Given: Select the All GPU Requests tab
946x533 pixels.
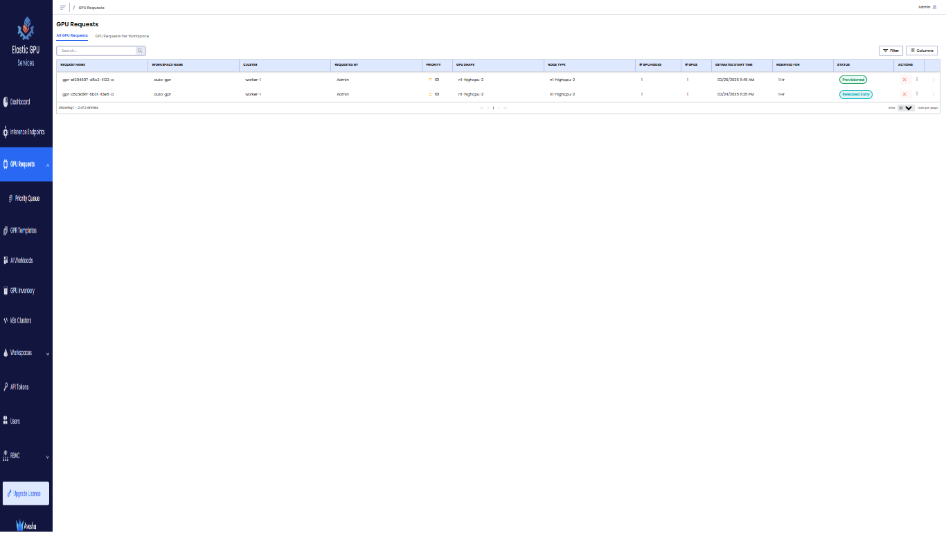Looking at the screenshot, I should click(72, 35).
